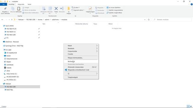
Task: Expand Nézet submenu in context menu
Action: coord(81,46)
